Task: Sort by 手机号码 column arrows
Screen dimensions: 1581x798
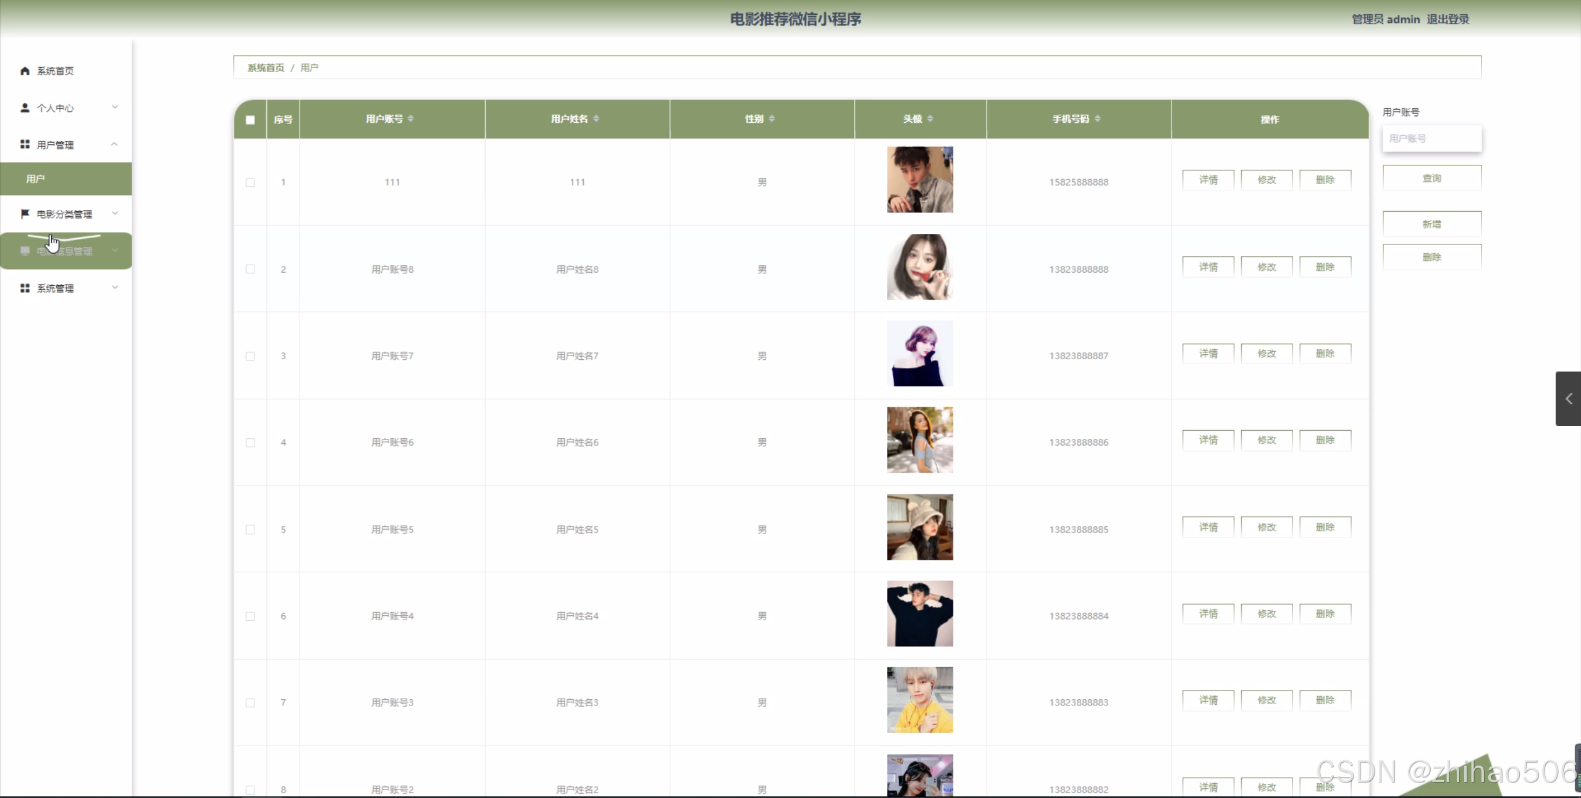Action: (x=1097, y=118)
